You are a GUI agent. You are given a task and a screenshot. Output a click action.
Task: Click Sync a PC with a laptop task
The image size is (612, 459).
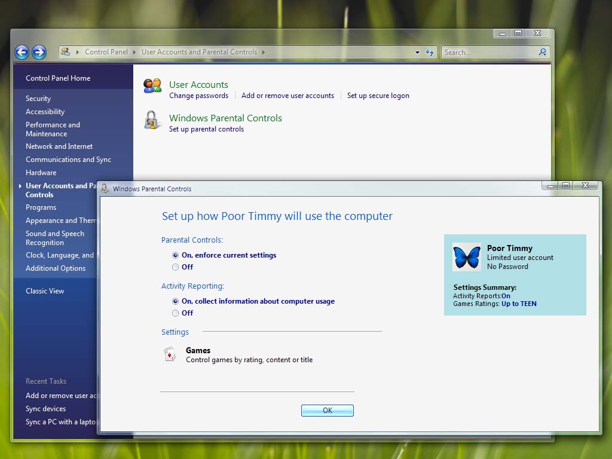click(x=60, y=422)
